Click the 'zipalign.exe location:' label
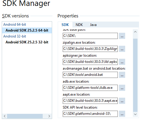 coord(79,42)
